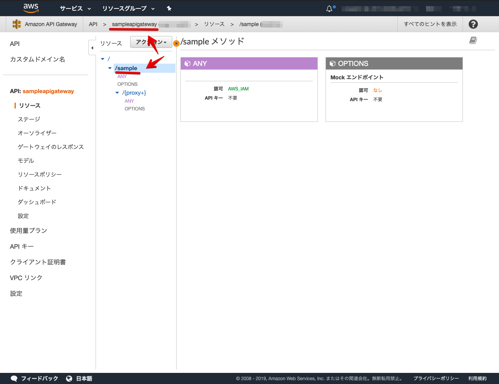
Task: Click the ANY method cube icon
Action: pyautogui.click(x=187, y=64)
